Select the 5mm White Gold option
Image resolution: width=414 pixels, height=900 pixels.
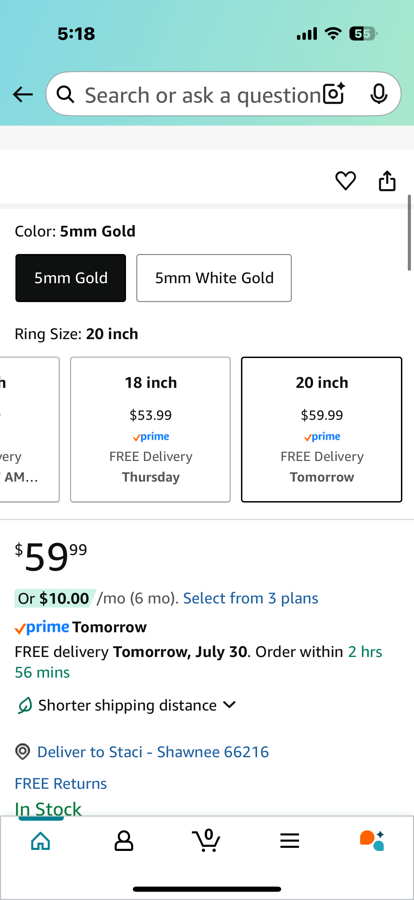pos(214,278)
